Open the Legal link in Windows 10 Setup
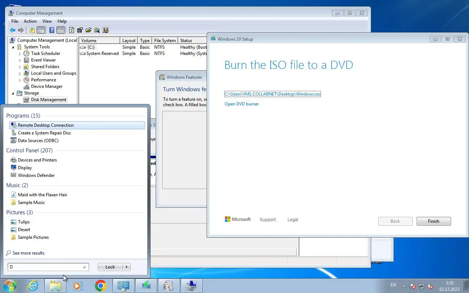Image resolution: width=469 pixels, height=293 pixels. (293, 220)
